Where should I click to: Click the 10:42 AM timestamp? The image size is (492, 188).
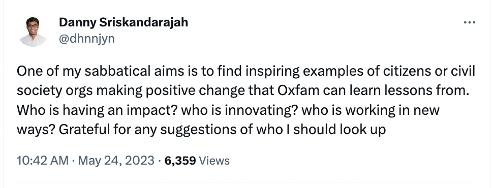[x=42, y=161]
